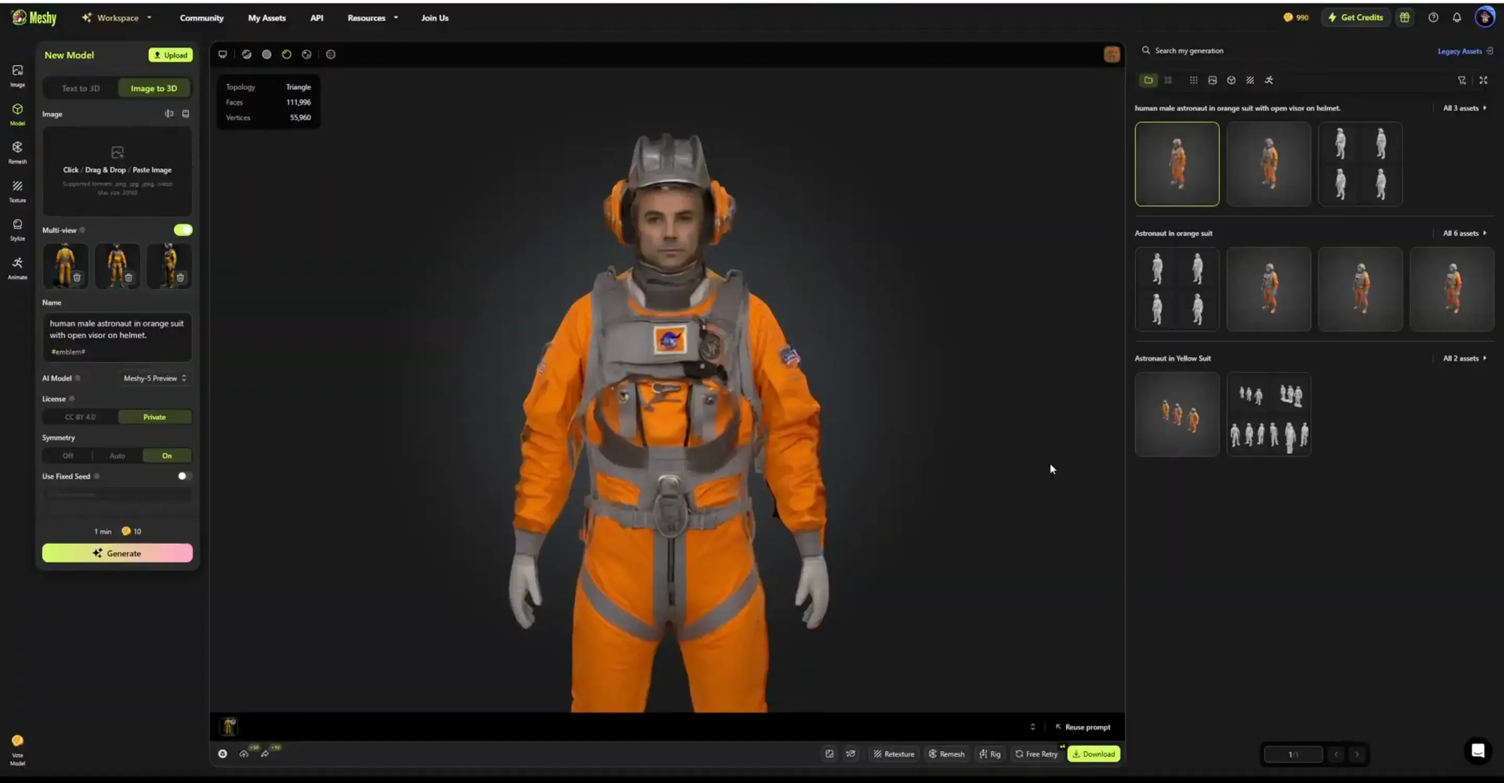
Task: Select the Remesh tool in the left sidebar
Action: pos(17,152)
